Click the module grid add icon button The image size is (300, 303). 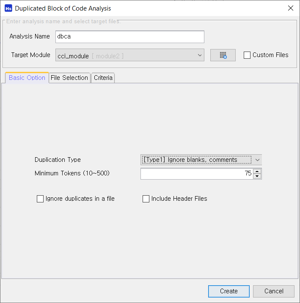point(223,55)
